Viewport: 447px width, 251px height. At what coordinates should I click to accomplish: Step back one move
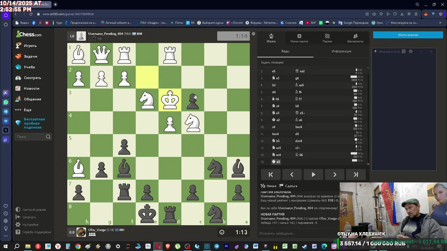tap(292, 175)
